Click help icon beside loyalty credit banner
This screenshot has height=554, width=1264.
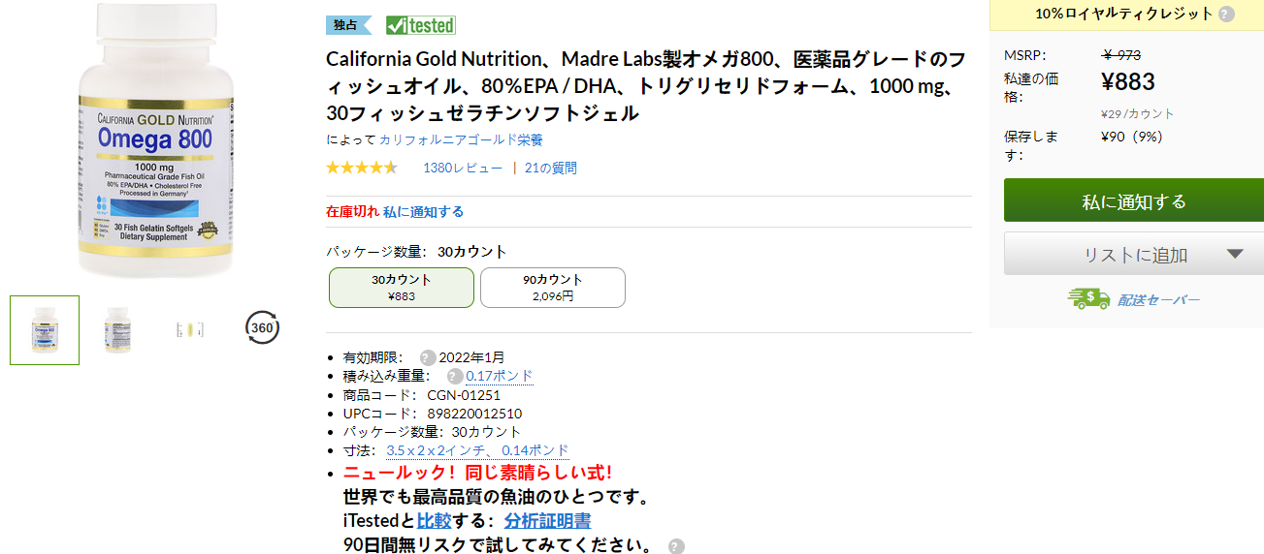pos(1226,15)
